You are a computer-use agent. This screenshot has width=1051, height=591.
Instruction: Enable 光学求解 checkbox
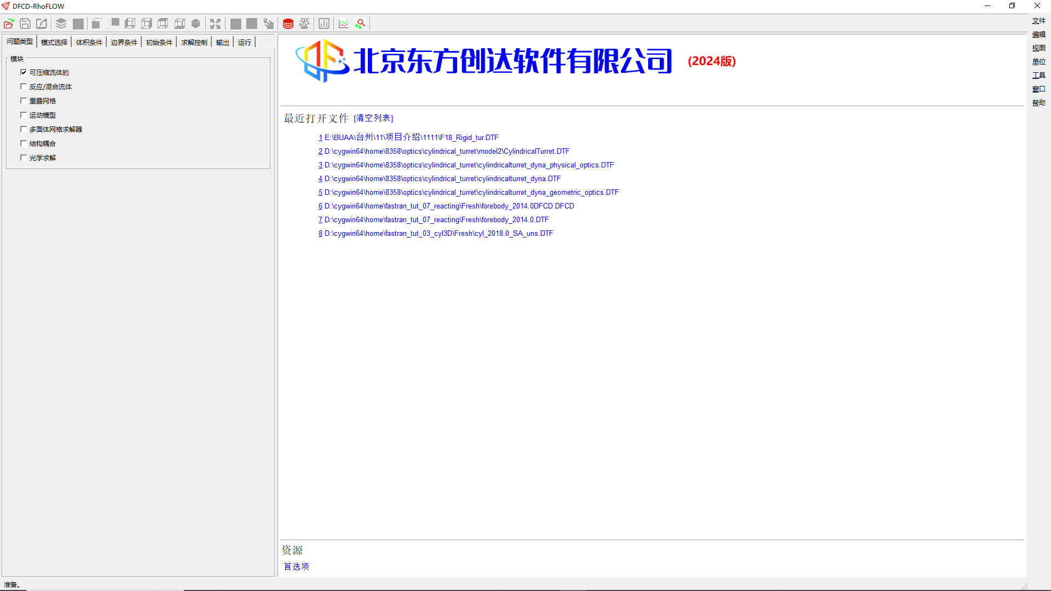pyautogui.click(x=24, y=158)
